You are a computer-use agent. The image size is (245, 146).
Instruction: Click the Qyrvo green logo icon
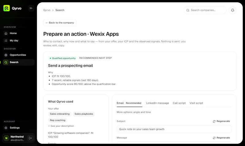click(x=6, y=8)
